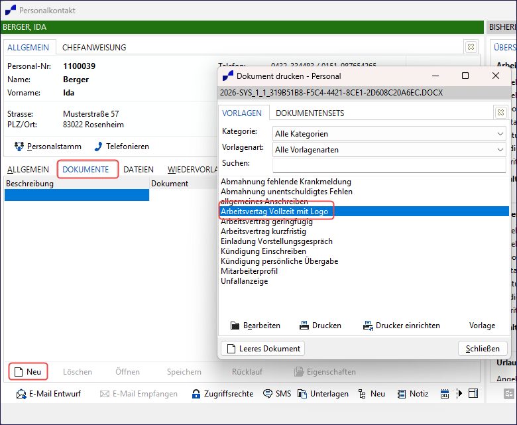517x425 pixels.
Task: Switch to the CHEFANWEISUNG tab
Action: coord(94,48)
